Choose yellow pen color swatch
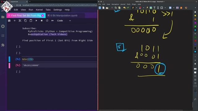This screenshot has height=111, width=198. [195, 16]
